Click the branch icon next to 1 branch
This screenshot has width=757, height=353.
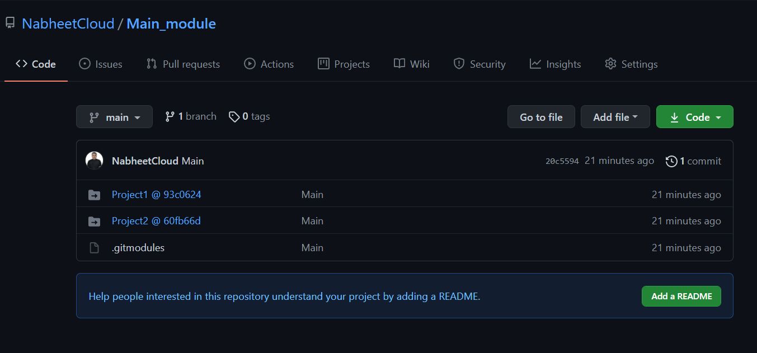pyautogui.click(x=170, y=116)
